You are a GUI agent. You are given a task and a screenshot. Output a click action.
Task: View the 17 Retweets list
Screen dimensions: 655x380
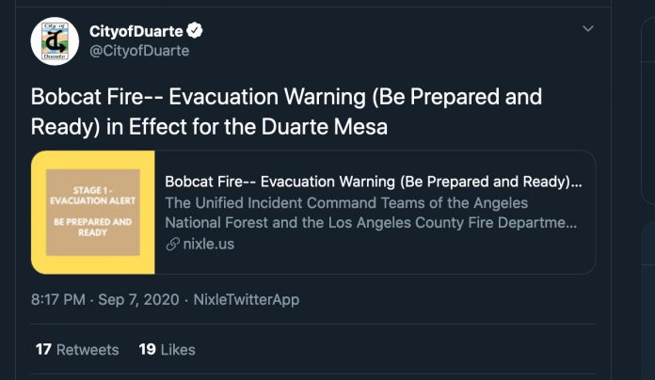[x=77, y=350]
